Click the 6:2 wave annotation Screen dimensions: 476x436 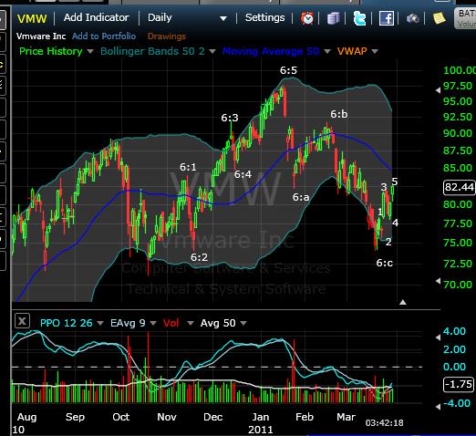199,257
